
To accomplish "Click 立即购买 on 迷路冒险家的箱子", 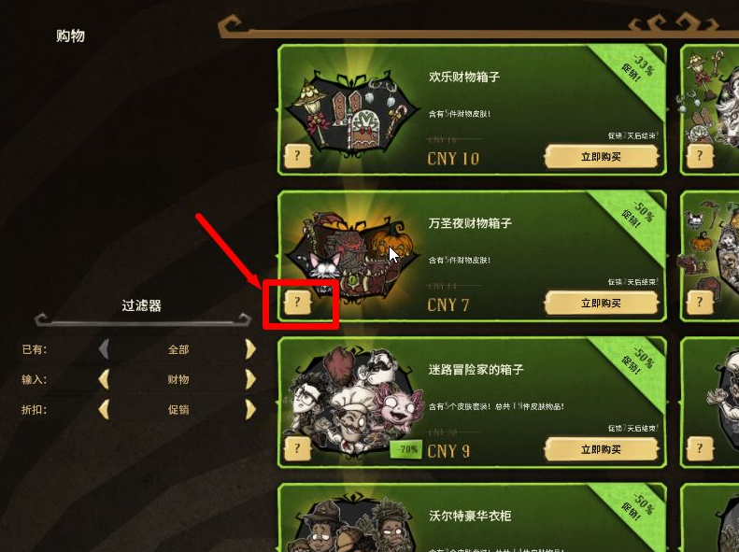I will pos(601,449).
